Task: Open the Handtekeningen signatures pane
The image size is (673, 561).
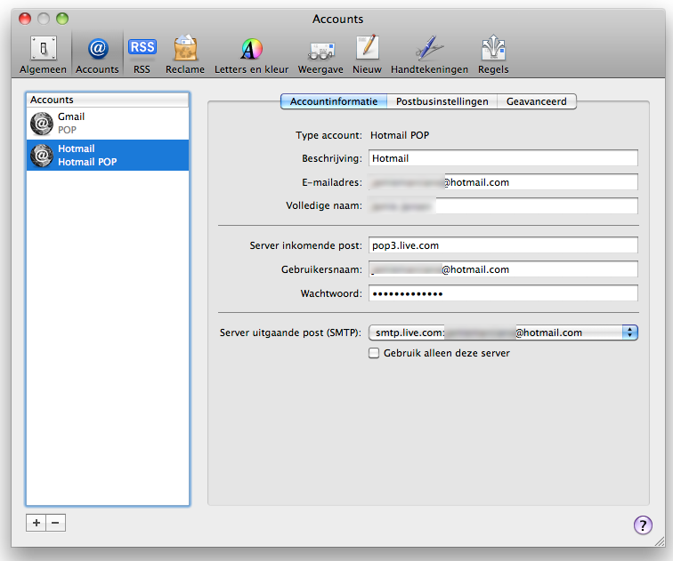Action: point(429,55)
